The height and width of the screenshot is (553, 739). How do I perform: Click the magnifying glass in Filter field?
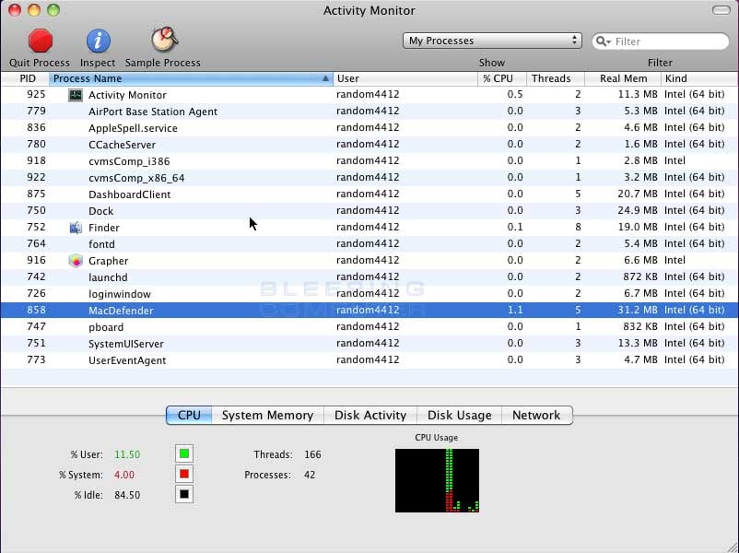(x=604, y=41)
